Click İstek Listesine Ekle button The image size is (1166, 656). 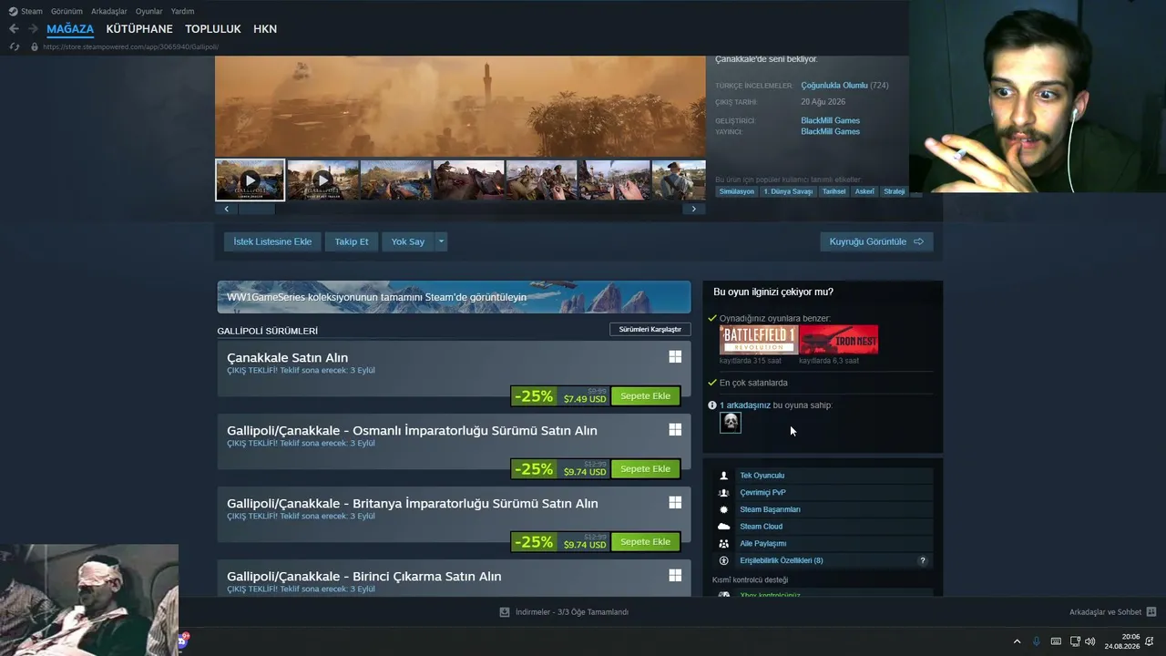click(272, 241)
